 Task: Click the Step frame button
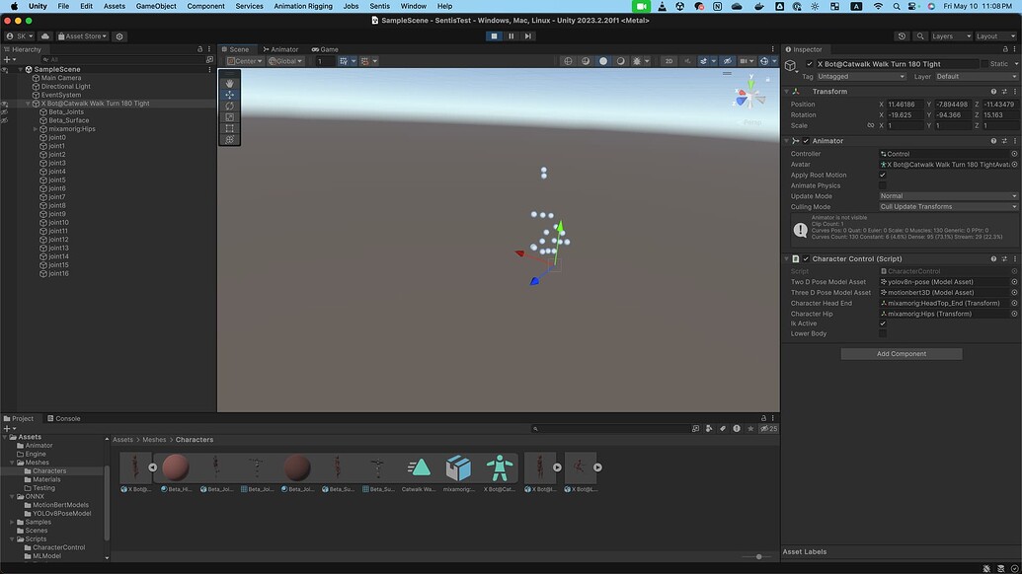coord(528,36)
